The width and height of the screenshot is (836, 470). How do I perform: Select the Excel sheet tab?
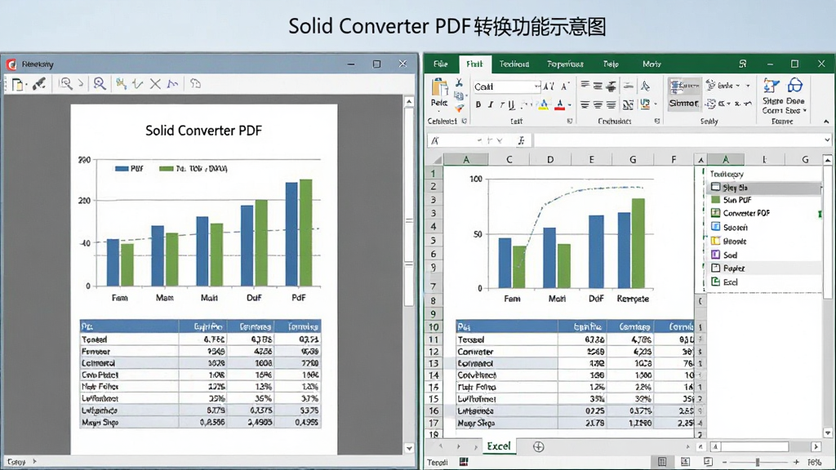pos(499,446)
